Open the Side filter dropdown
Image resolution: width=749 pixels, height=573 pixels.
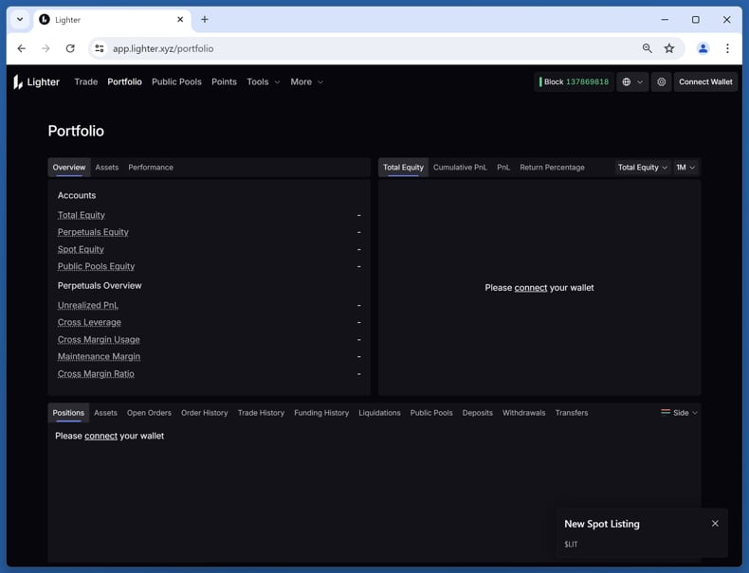(680, 413)
